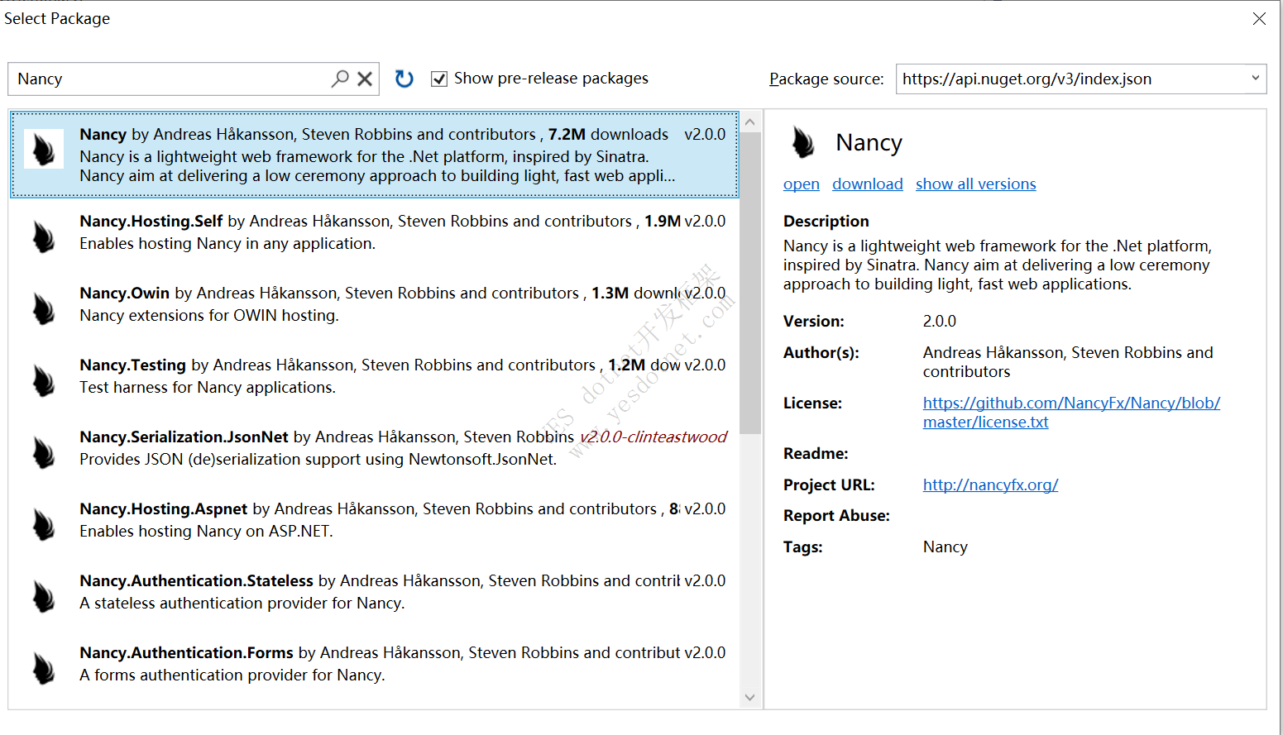
Task: Click the Package source label
Action: point(826,79)
